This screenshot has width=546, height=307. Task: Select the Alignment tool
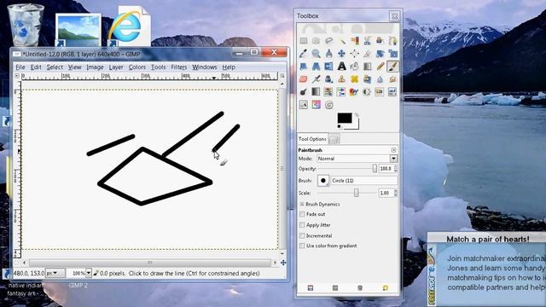click(x=355, y=53)
